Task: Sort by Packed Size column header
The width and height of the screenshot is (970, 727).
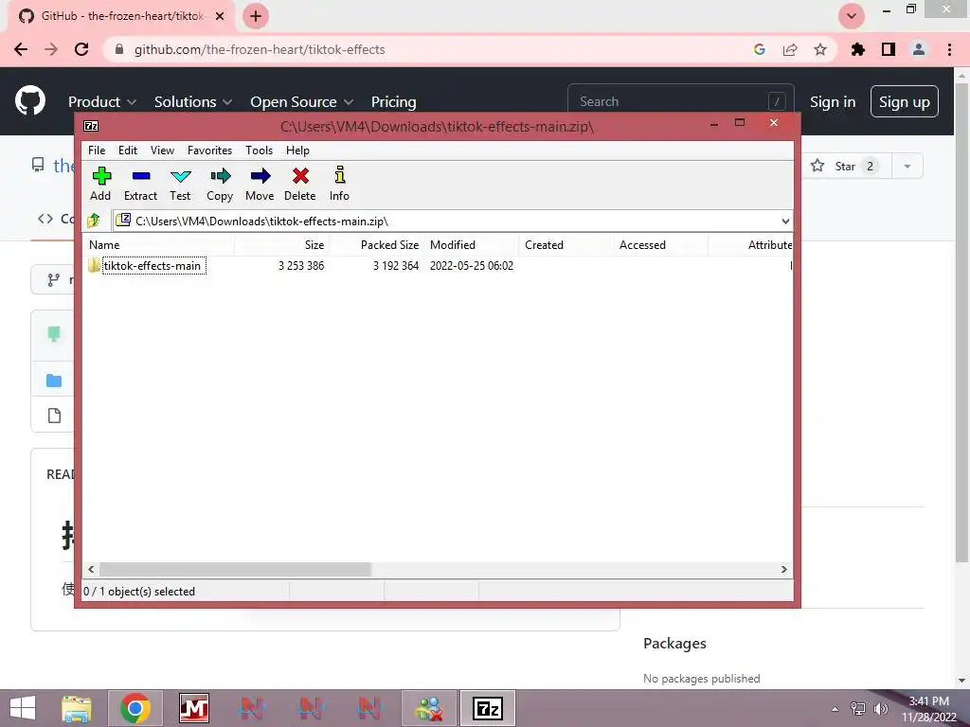Action: (x=376, y=245)
